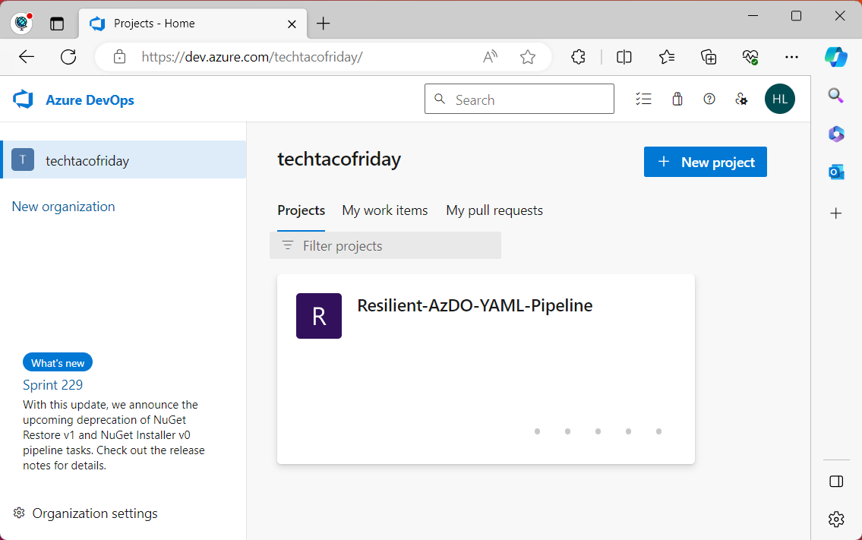Image resolution: width=862 pixels, height=540 pixels.
Task: Open sidebar settings gear icon
Action: (836, 519)
